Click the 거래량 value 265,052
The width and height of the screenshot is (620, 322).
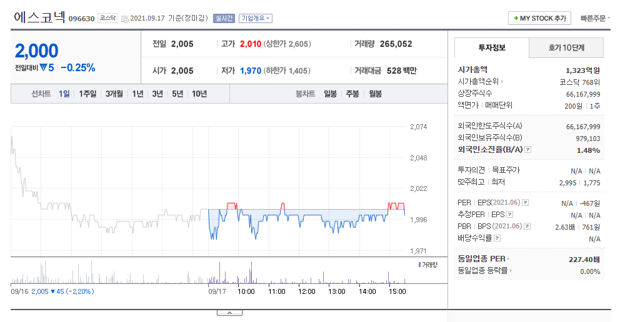click(396, 44)
